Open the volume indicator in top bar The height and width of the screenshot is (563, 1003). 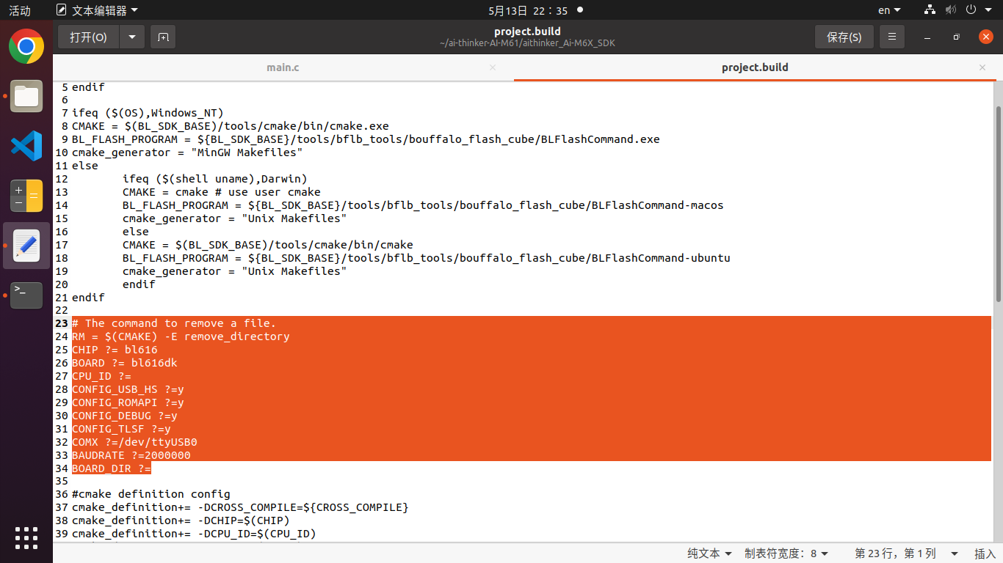[951, 10]
